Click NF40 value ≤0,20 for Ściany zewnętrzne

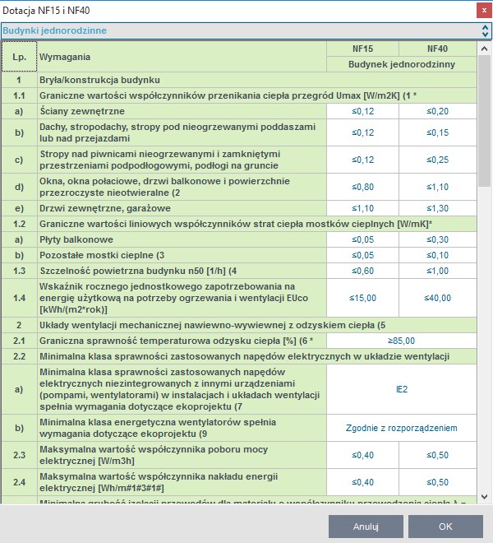click(438, 111)
